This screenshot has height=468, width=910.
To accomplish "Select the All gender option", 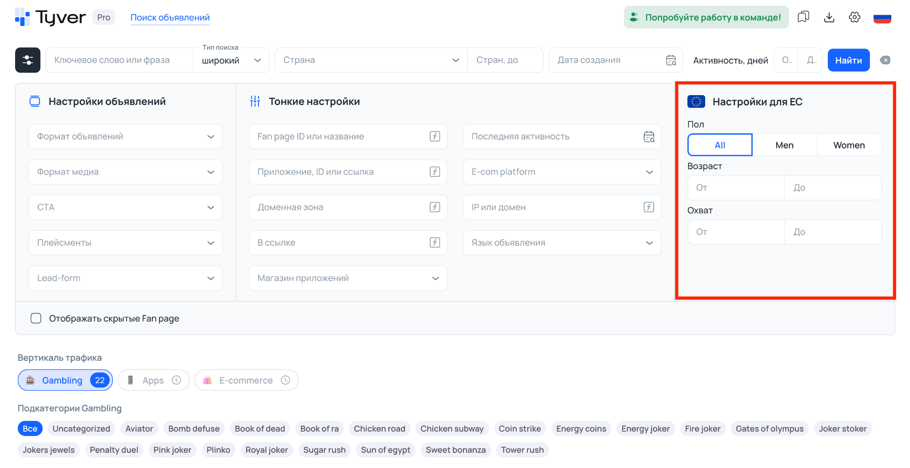I will (x=720, y=145).
